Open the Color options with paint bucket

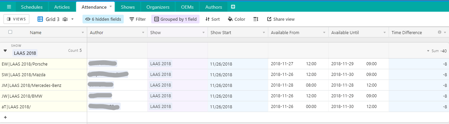[x=236, y=19]
